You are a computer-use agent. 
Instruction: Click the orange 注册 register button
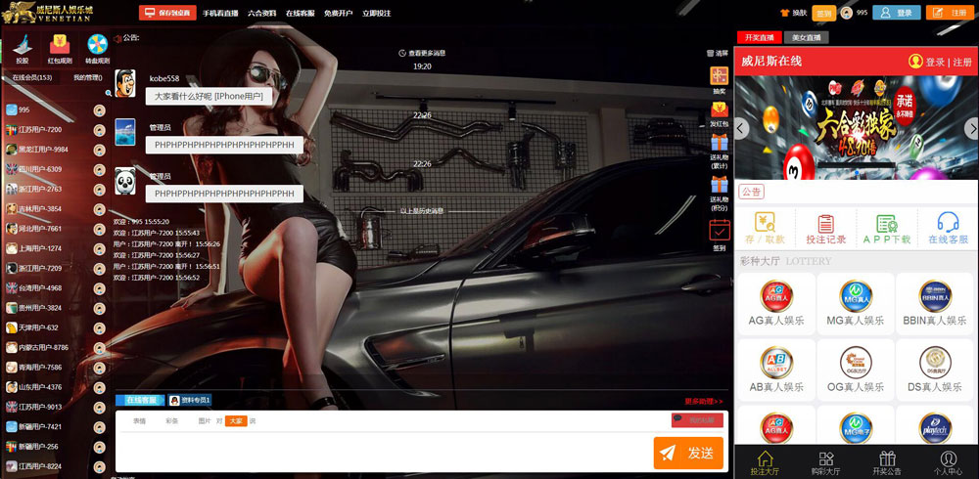(949, 14)
